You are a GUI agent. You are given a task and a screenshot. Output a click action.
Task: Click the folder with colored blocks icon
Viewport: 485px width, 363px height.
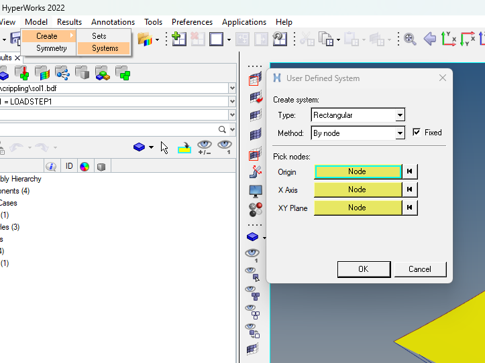click(103, 73)
